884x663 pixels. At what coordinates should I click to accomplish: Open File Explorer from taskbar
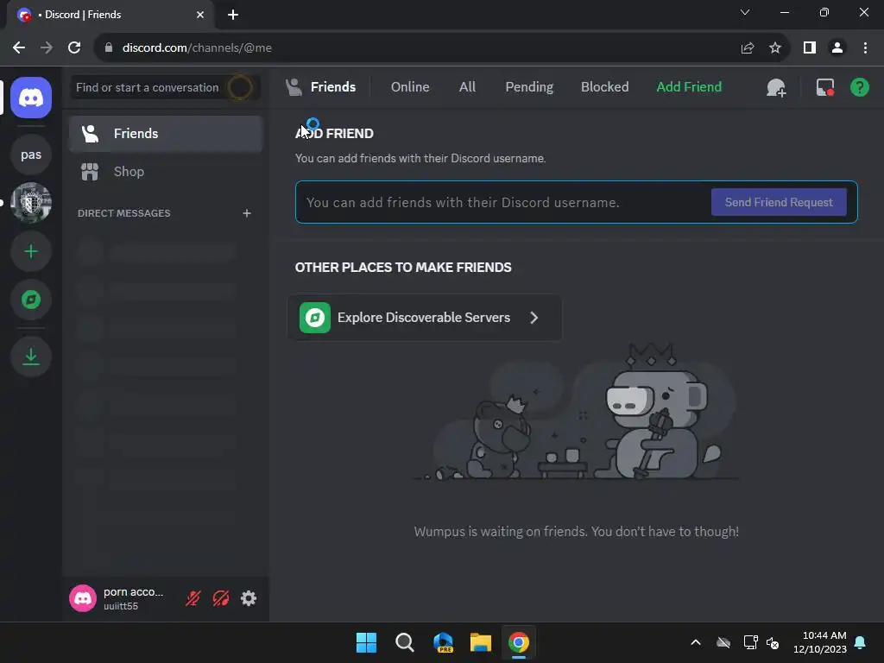pos(481,642)
